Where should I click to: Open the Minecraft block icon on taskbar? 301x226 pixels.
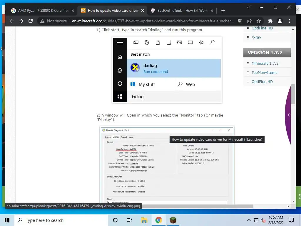coord(173,220)
